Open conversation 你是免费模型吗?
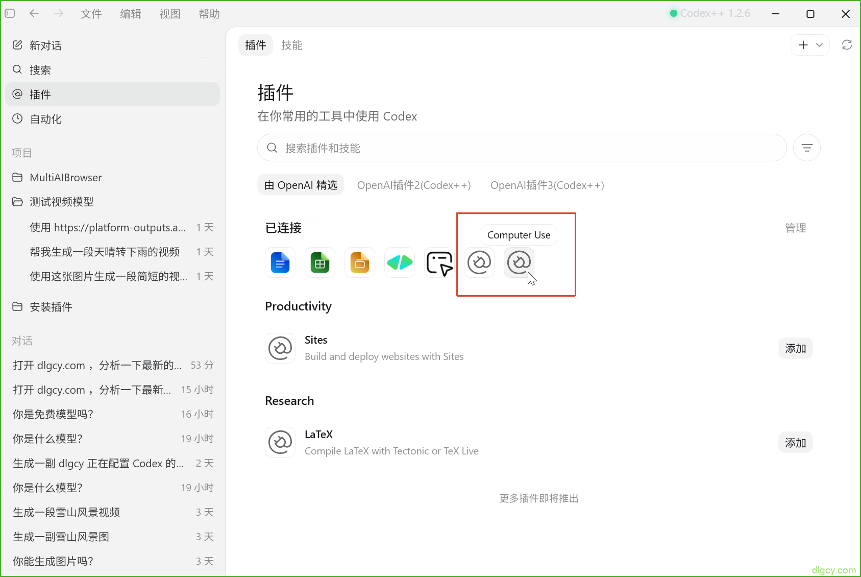Viewport: 861px width, 577px height. (112, 414)
